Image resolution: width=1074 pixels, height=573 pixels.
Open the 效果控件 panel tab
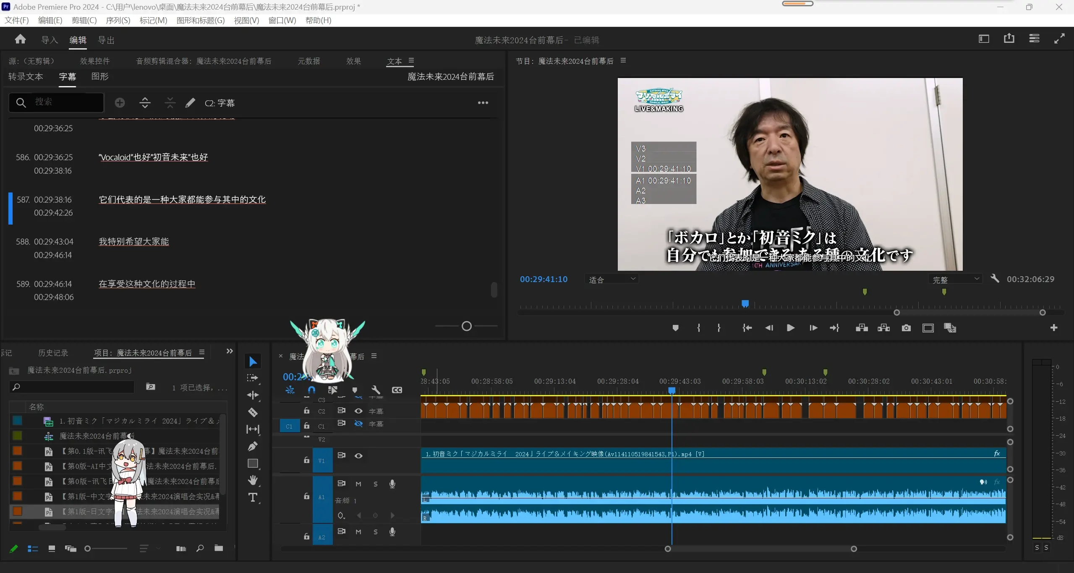(95, 61)
